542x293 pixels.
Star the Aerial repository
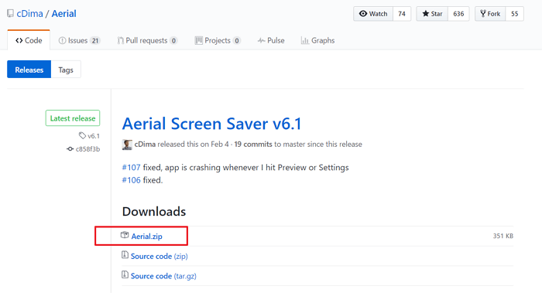tap(432, 14)
